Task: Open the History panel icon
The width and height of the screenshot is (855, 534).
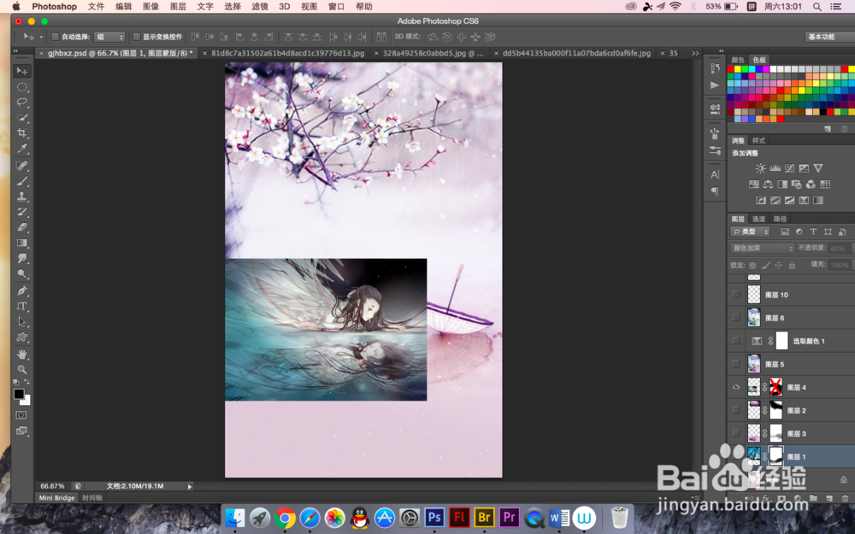Action: (715, 68)
